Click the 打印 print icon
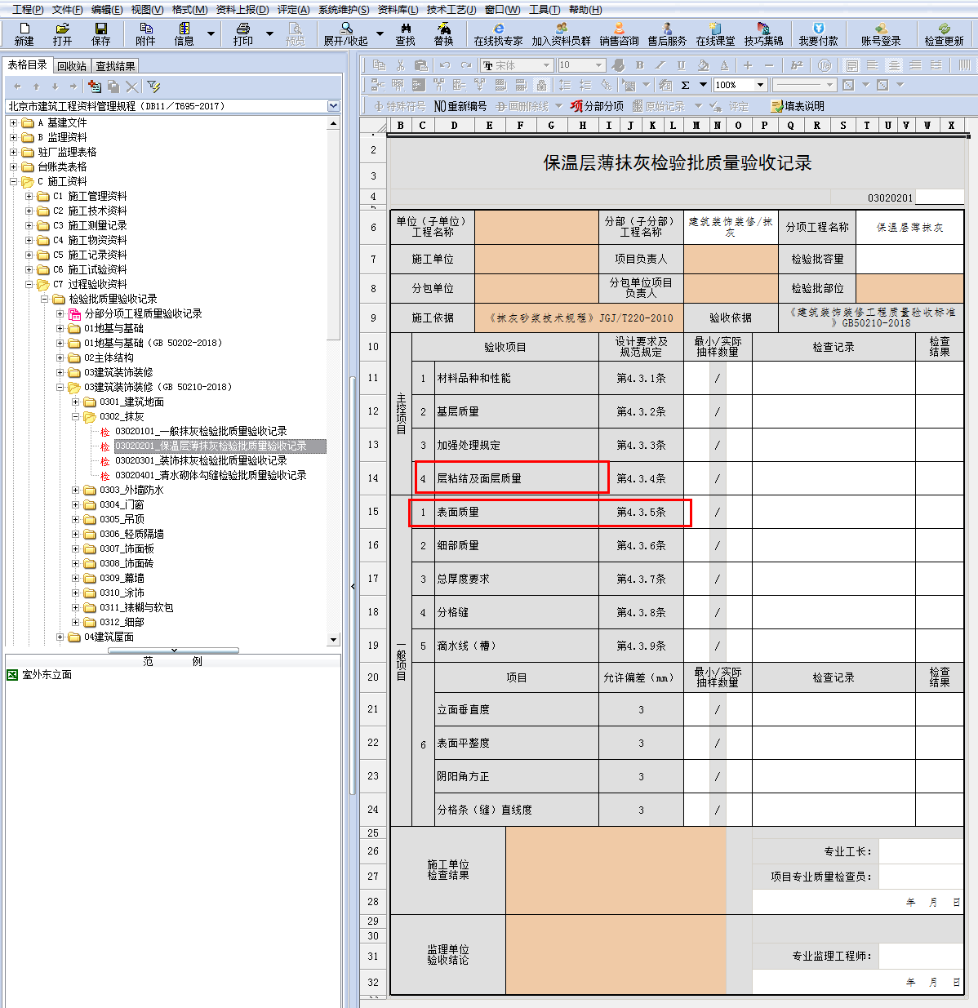This screenshot has height=1008, width=978. coord(243,33)
